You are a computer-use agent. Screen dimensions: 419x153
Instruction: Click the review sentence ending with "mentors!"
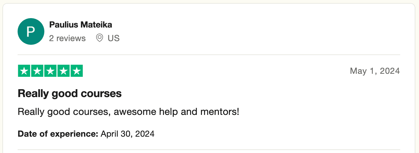pyautogui.click(x=128, y=112)
